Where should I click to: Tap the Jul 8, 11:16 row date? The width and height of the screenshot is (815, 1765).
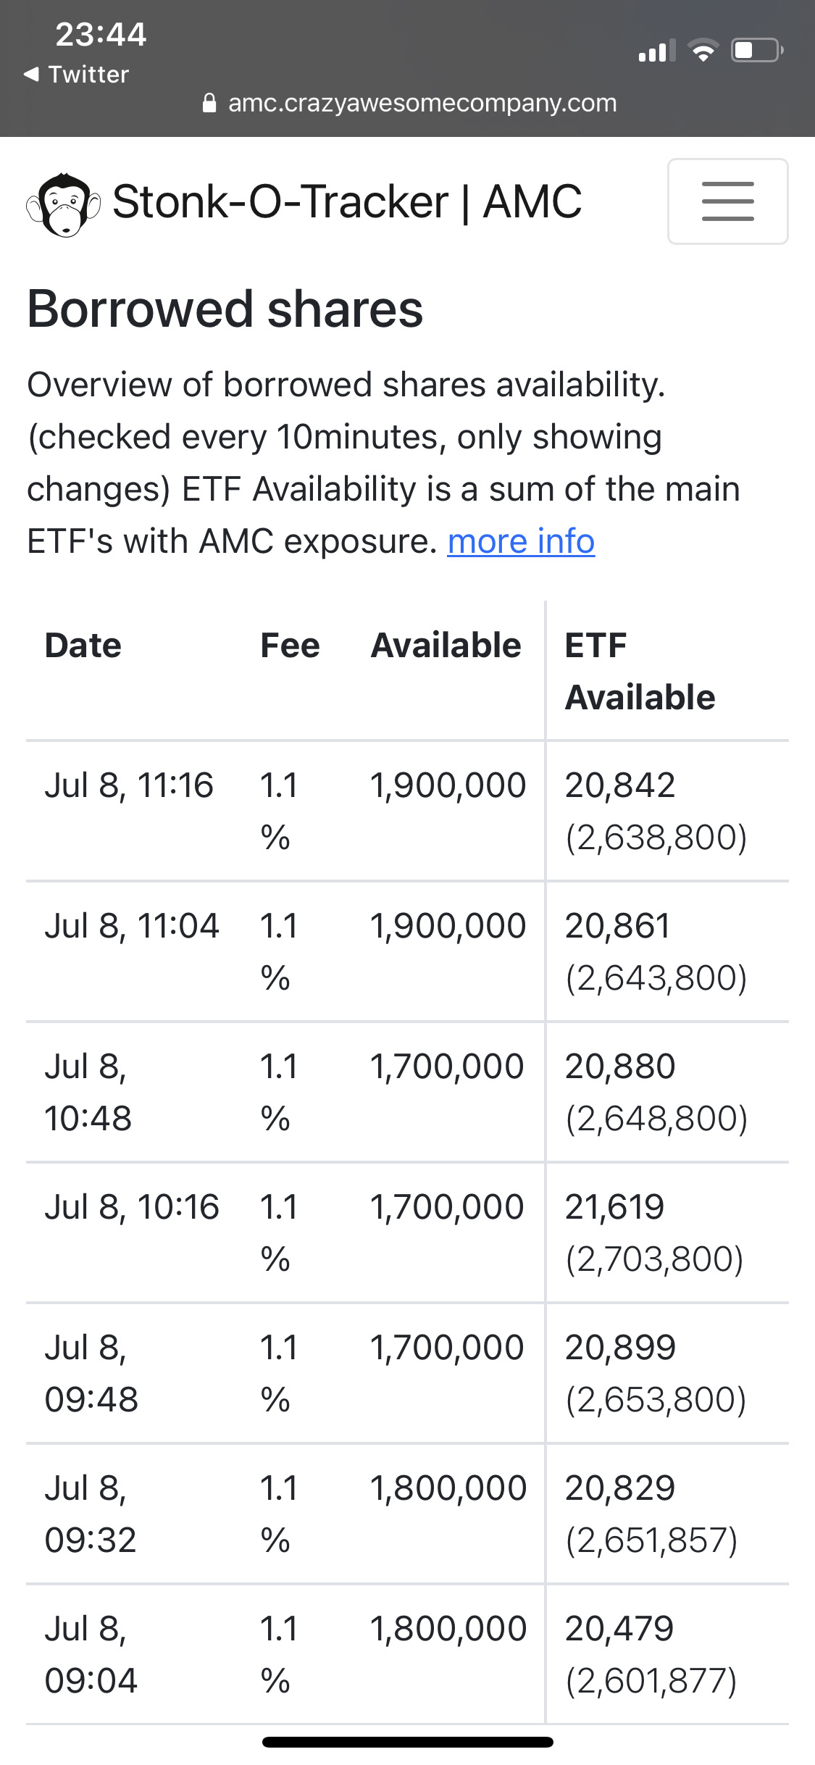tap(129, 785)
